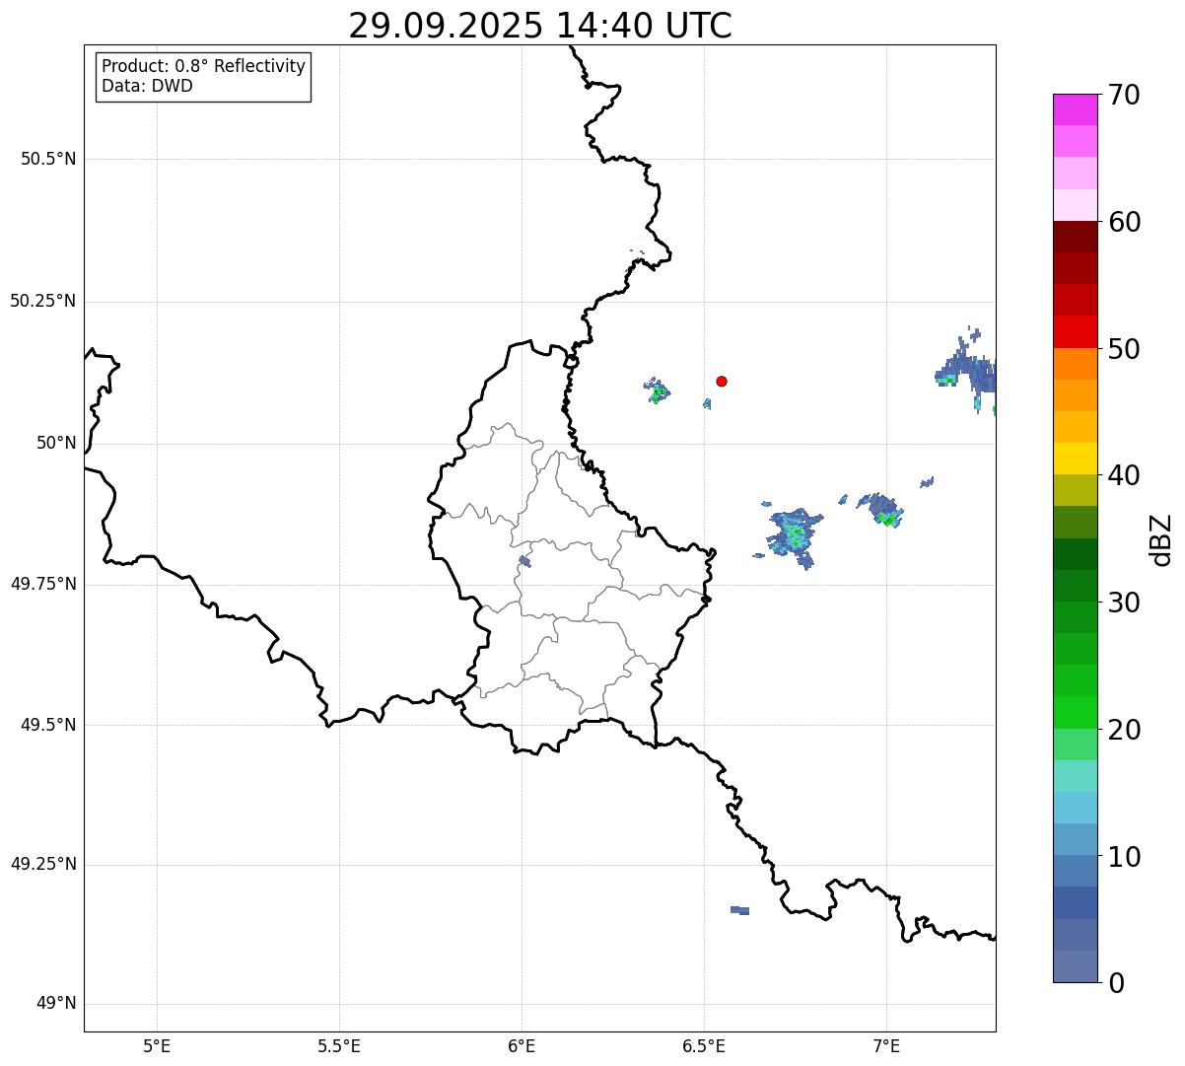This screenshot has height=1066, width=1185.
Task: Click the radar echo at the right map edge
Action: tap(966, 370)
